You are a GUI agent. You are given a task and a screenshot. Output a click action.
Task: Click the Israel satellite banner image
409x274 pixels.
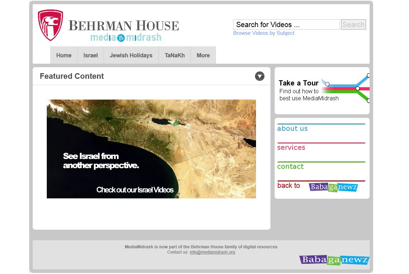pyautogui.click(x=151, y=149)
